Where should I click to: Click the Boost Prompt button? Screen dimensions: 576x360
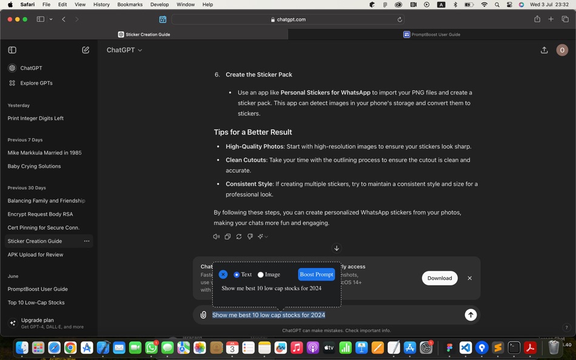pos(316,274)
